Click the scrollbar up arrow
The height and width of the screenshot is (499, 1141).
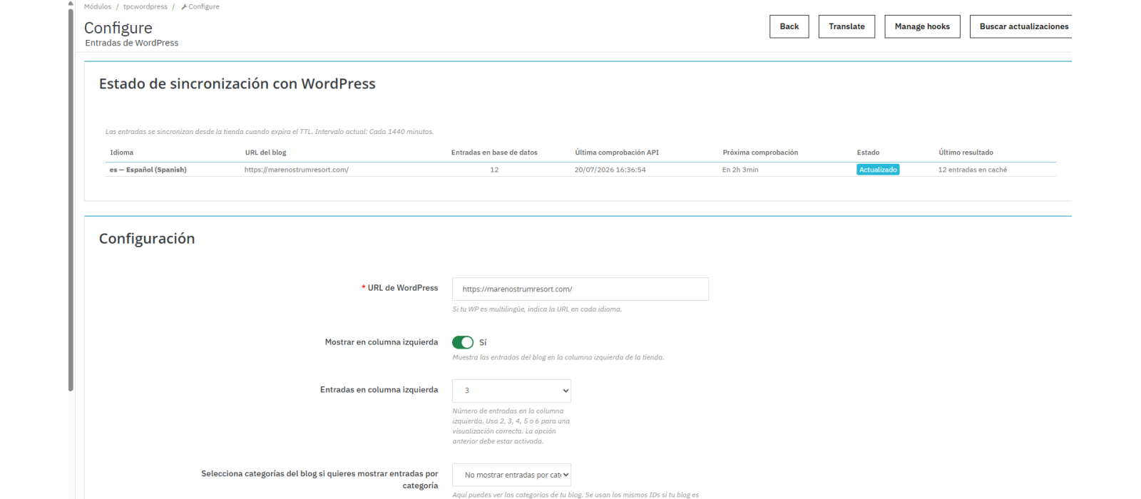(71, 3)
